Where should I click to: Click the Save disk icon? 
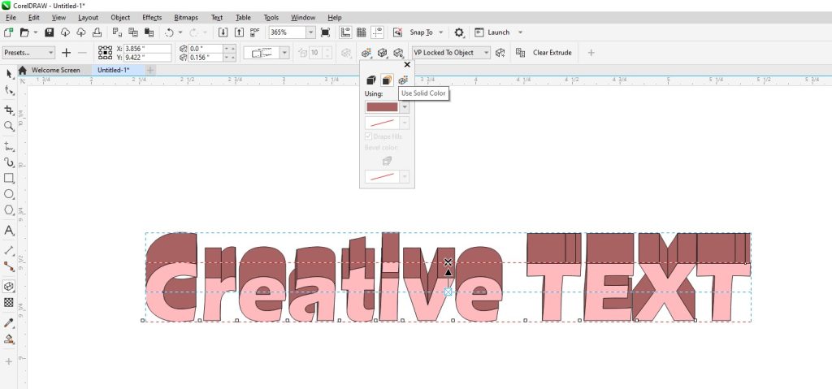point(50,32)
